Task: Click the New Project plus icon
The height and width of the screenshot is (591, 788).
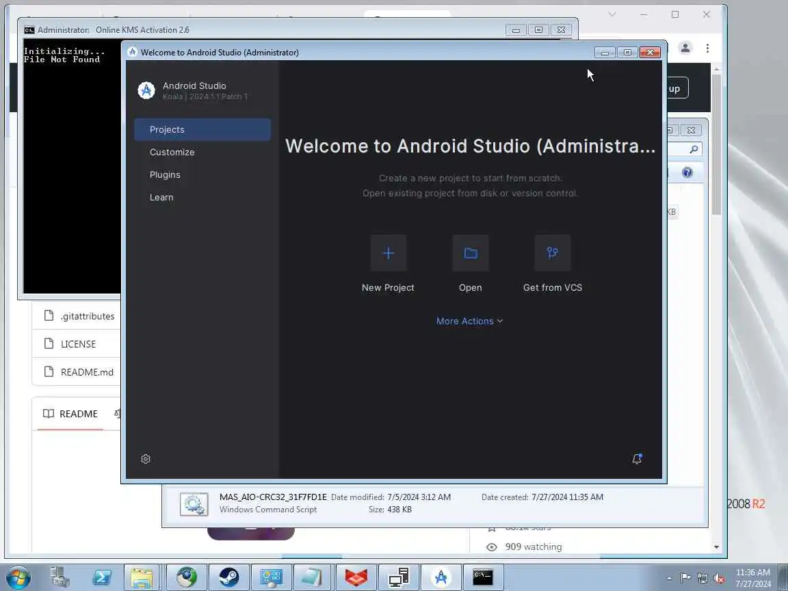Action: point(388,253)
